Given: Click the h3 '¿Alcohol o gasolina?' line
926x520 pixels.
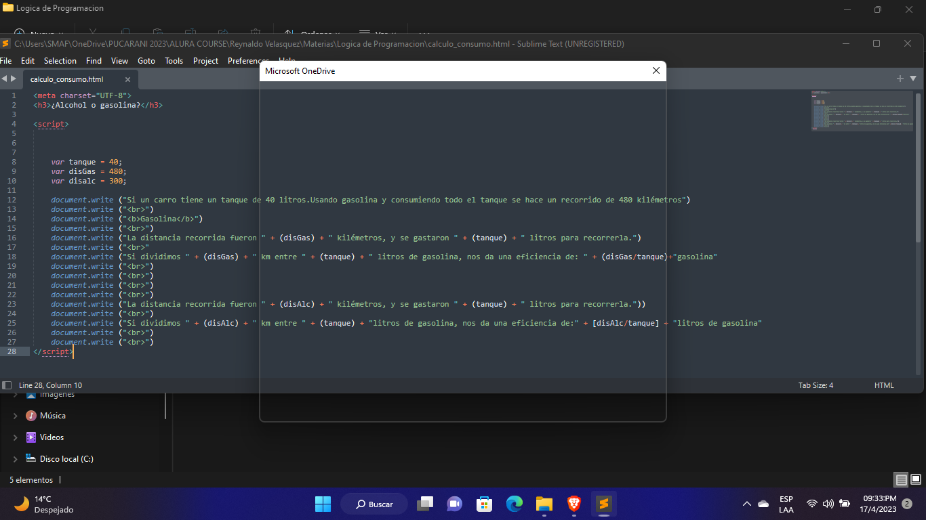Looking at the screenshot, I should pyautogui.click(x=98, y=105).
